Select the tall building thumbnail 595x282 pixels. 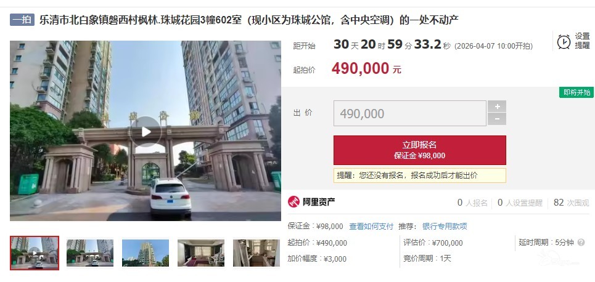point(146,253)
